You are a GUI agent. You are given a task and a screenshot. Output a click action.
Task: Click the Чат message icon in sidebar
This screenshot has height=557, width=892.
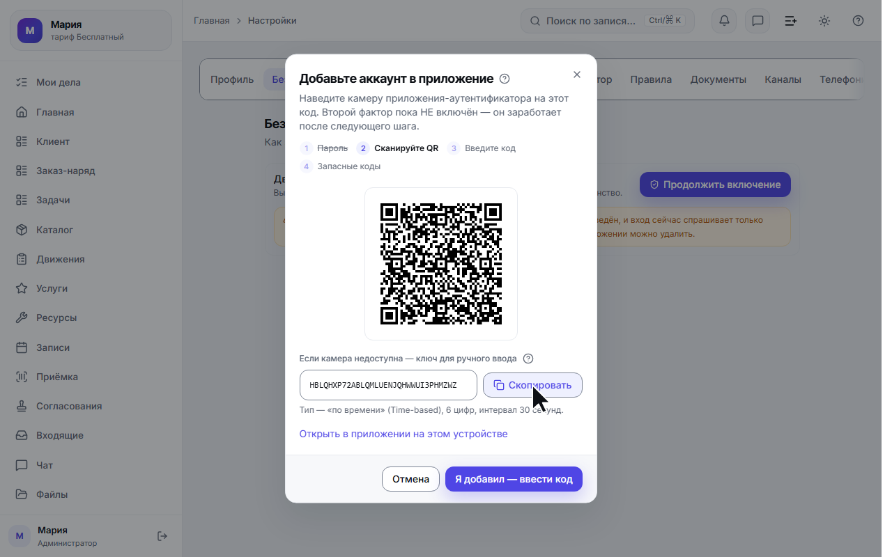pyautogui.click(x=22, y=465)
